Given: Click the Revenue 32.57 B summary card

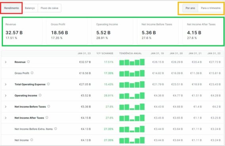Looking at the screenshot, I should tap(23, 31).
